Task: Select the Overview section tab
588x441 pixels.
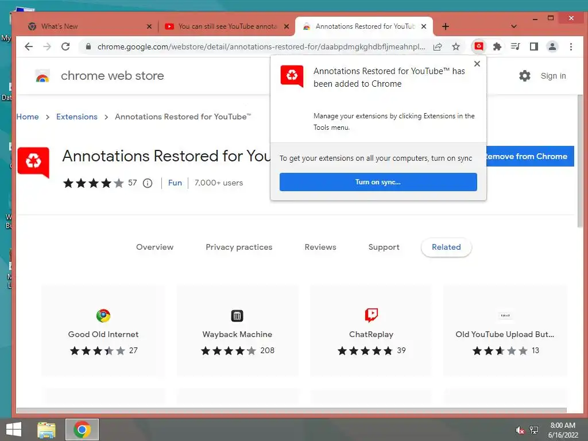Action: click(155, 247)
